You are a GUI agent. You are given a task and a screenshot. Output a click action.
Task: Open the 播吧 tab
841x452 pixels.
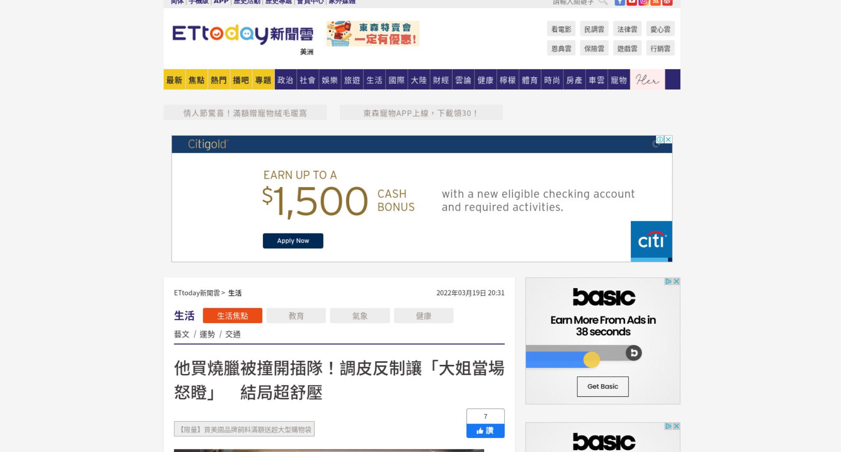pos(241,80)
